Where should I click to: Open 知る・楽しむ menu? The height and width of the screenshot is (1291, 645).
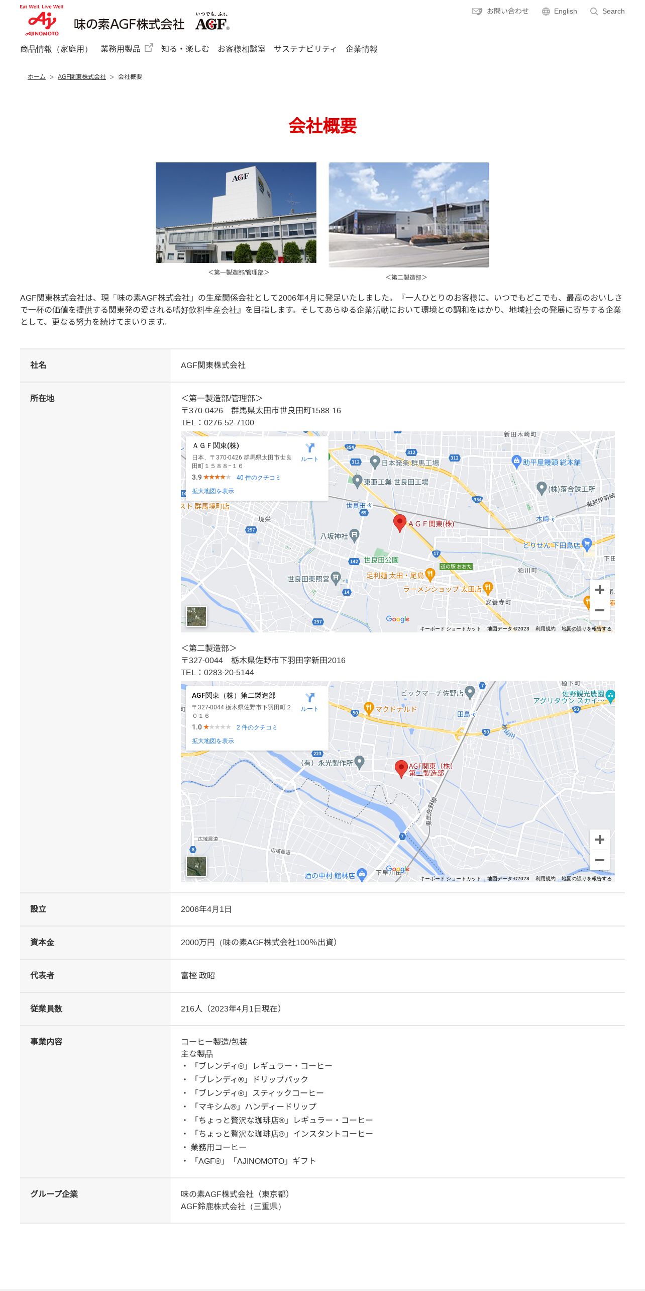click(x=185, y=49)
